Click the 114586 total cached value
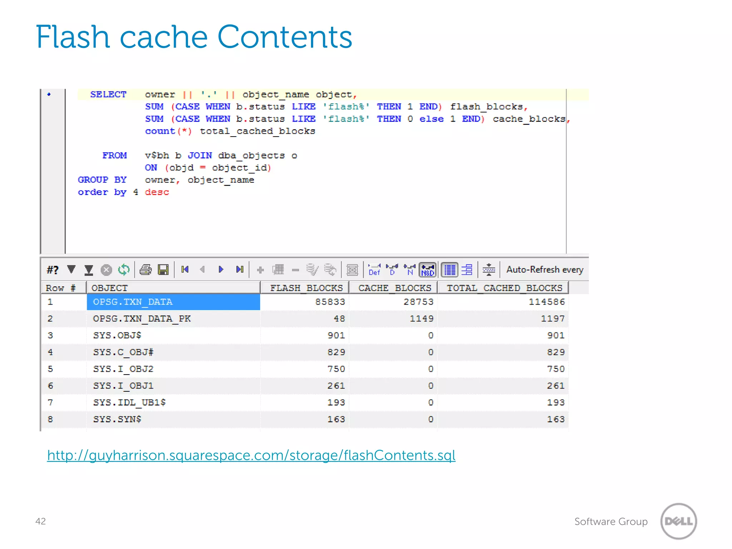The image size is (732, 549). [x=547, y=302]
